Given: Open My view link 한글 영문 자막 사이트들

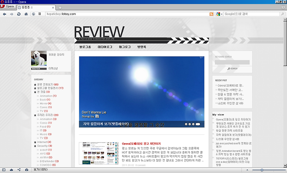Looking at the screenshot, I should pyautogui.click(x=229, y=130).
